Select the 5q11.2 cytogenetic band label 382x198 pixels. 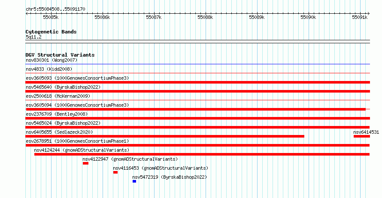click(x=33, y=37)
